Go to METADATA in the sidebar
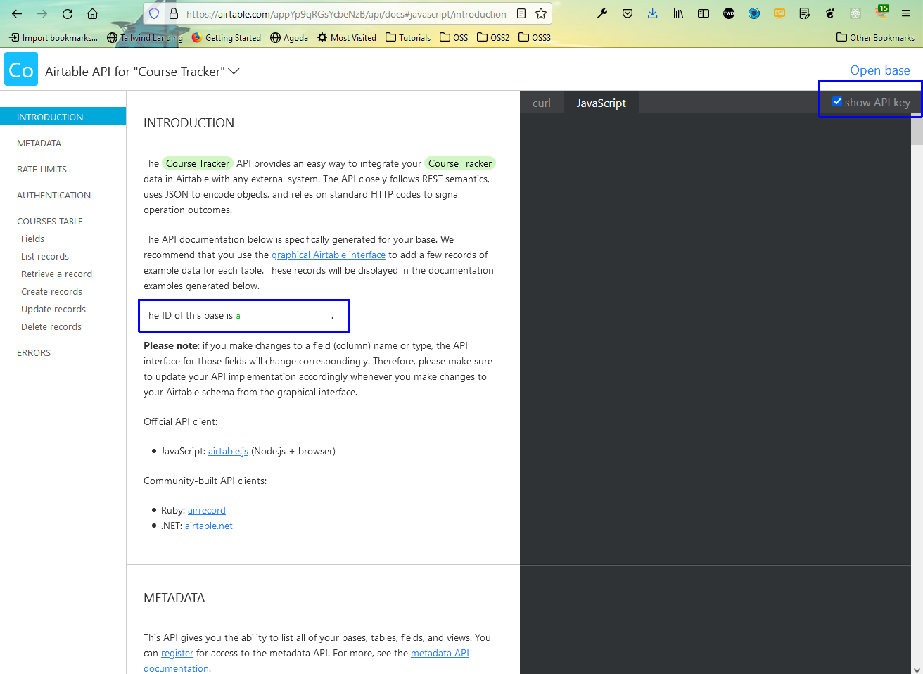Screen dimensions: 923x674 pyautogui.click(x=39, y=143)
